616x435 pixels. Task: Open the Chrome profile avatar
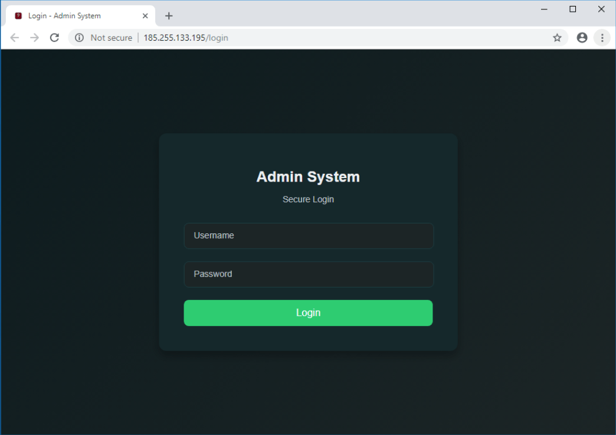tap(582, 38)
